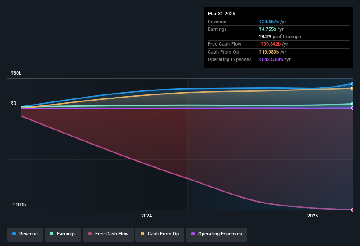Click the Revenue label in tooltip

[217, 22]
